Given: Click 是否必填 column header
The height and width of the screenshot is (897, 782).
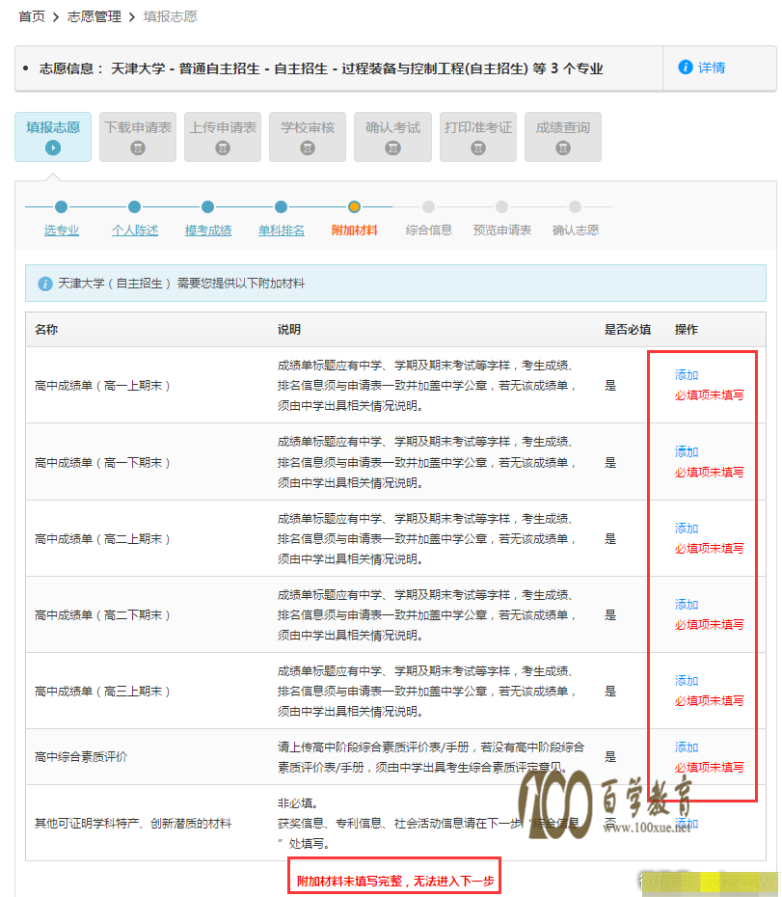Looking at the screenshot, I should [x=628, y=330].
